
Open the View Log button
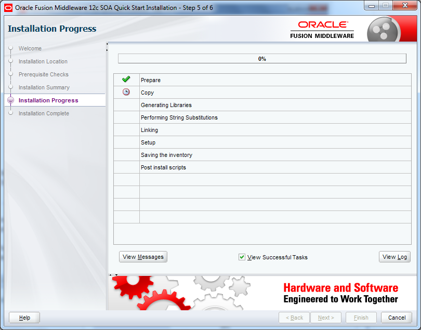click(x=394, y=257)
